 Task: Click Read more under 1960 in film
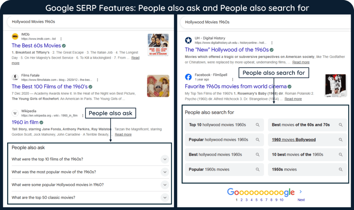pos(123,134)
